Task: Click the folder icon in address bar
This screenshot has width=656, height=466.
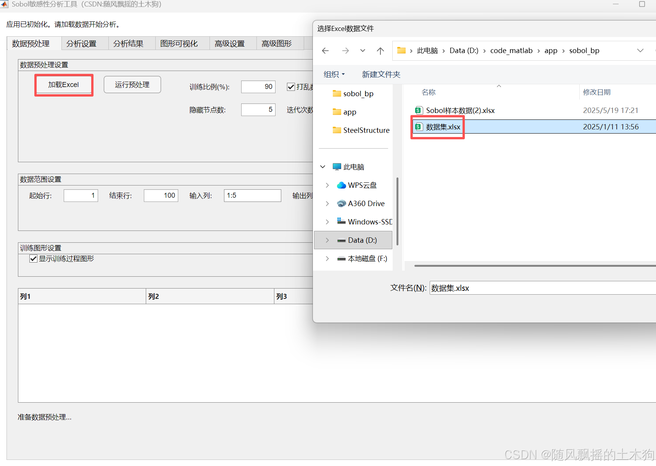Action: click(x=401, y=50)
